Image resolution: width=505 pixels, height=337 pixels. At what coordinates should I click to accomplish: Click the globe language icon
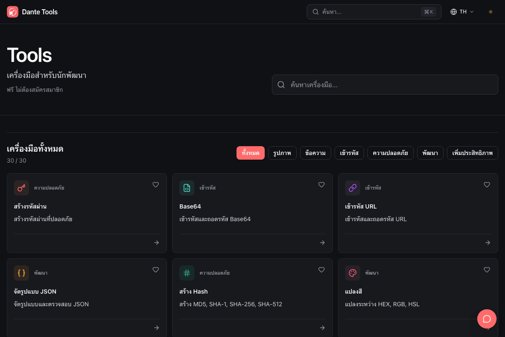coord(454,12)
